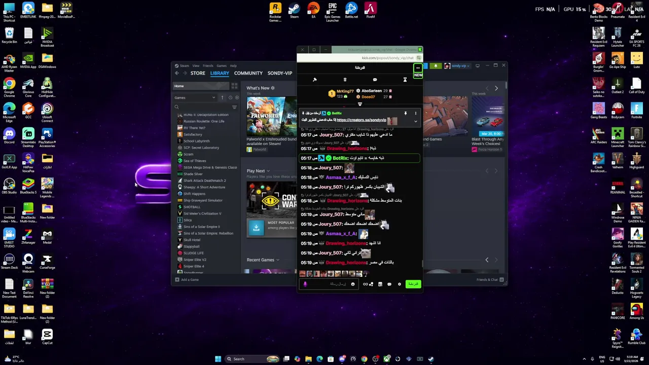Select Sniper Elite 4 in the library list
This screenshot has height=365, width=649.
tap(194, 266)
